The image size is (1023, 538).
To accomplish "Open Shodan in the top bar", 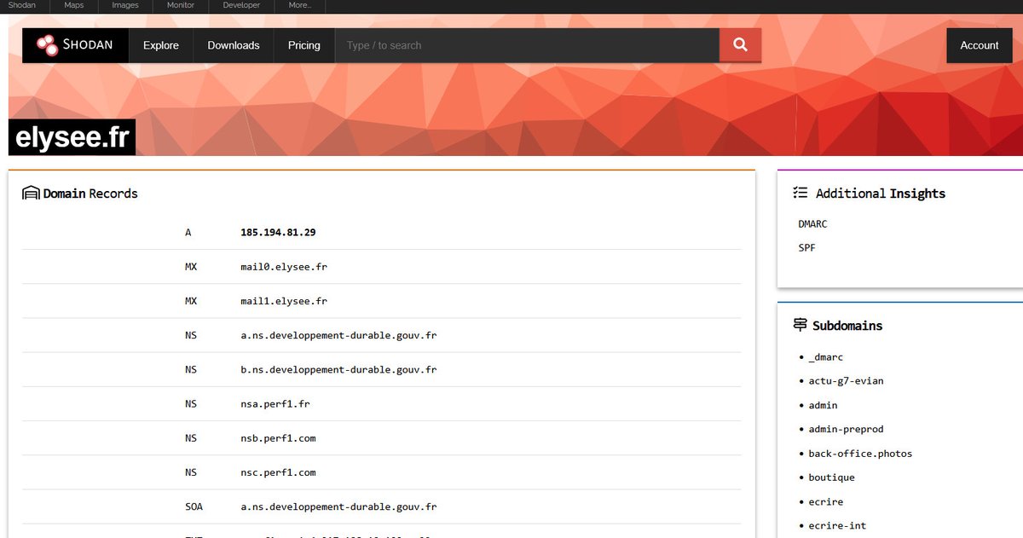I will coord(22,5).
